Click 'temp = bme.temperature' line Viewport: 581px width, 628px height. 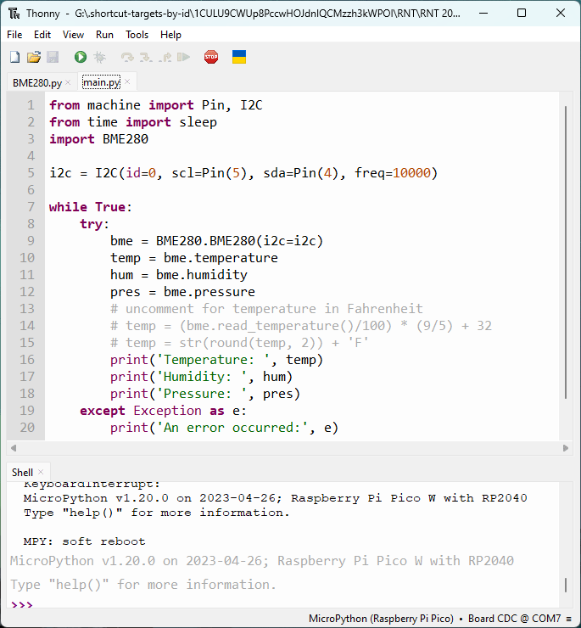(193, 258)
